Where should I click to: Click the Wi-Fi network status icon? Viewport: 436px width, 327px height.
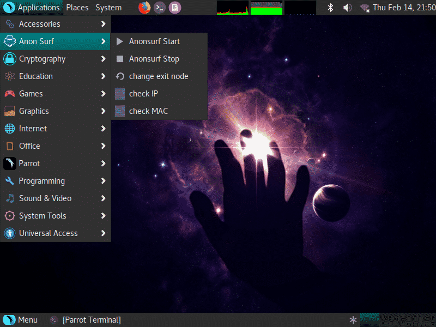tap(365, 8)
